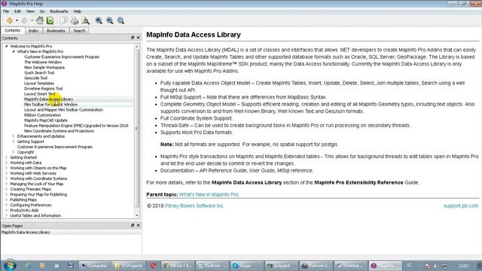Screen dimensions: 482x271
Task: Expand the Getting Started node
Action: pyautogui.click(x=7, y=157)
